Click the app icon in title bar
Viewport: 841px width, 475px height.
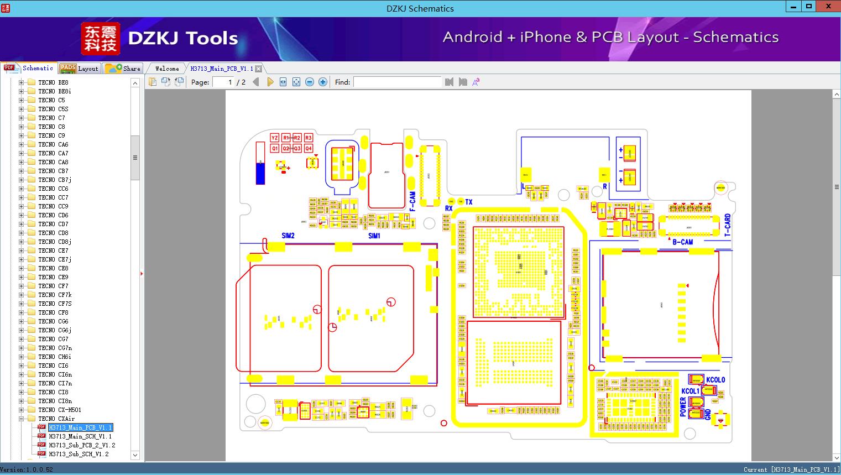pyautogui.click(x=6, y=8)
